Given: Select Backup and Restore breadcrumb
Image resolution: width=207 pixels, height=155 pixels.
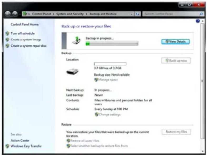Looking at the screenshot, I should (103, 14).
